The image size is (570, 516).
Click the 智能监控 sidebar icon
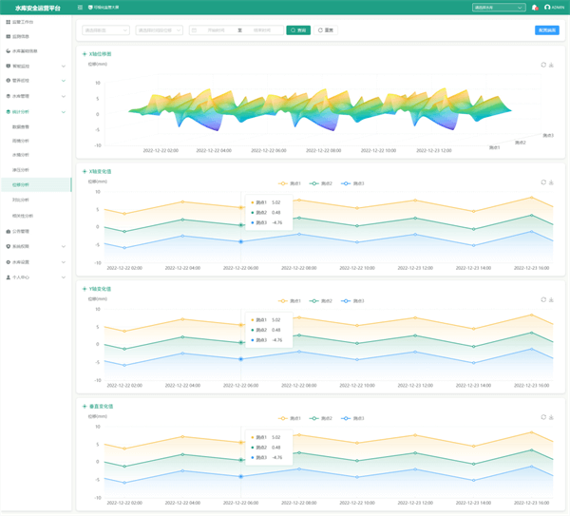coord(8,66)
